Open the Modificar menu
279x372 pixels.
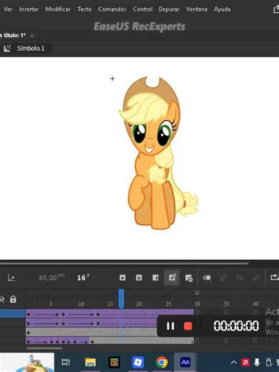pos(58,9)
